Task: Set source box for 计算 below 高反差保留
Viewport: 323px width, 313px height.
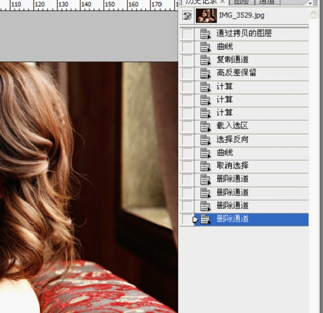Action: (x=187, y=87)
